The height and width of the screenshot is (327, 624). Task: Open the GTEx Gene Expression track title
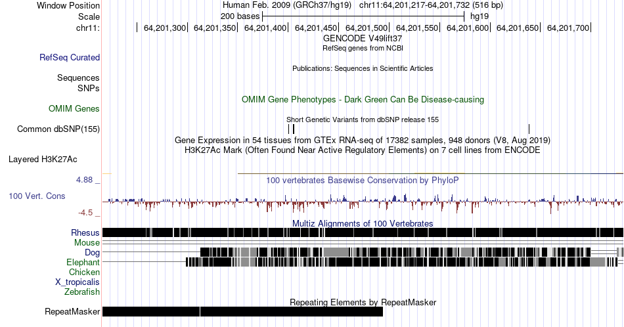(363, 140)
